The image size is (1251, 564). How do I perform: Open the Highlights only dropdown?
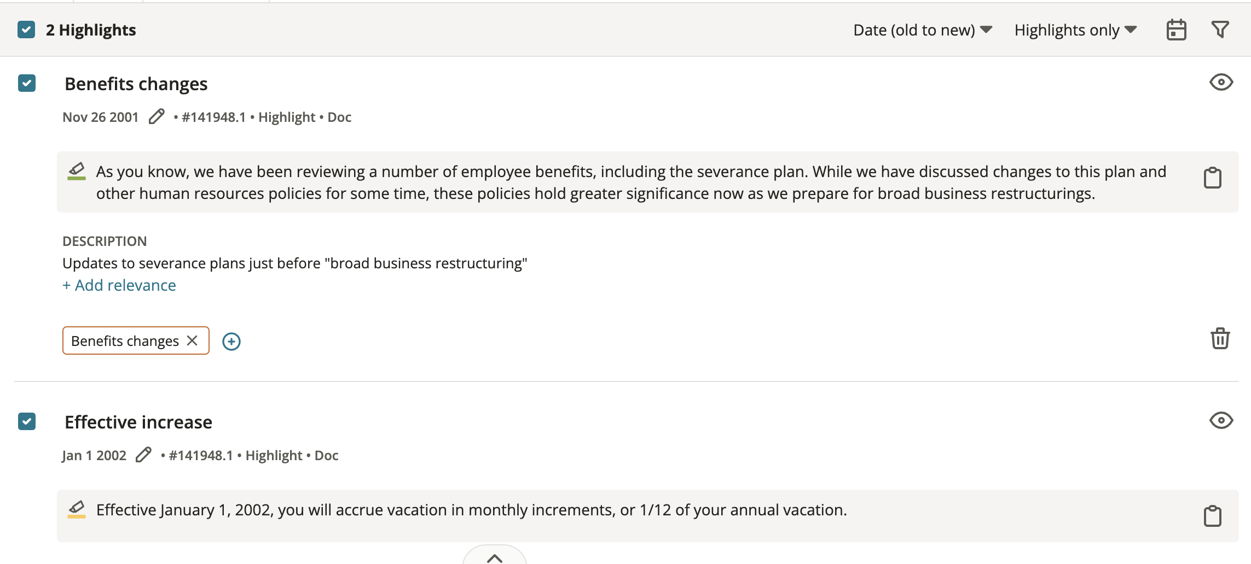click(x=1075, y=30)
